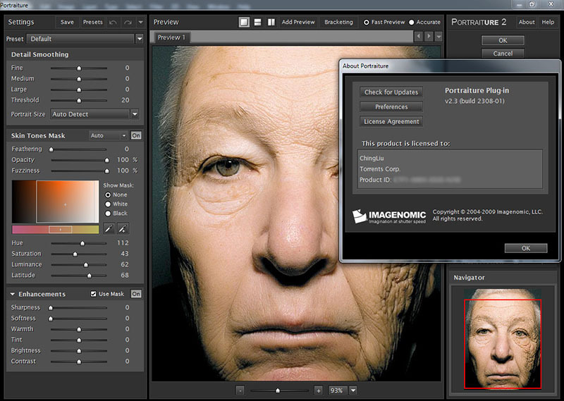Click the Saturation slider handle
564x401 pixels.
click(75, 254)
